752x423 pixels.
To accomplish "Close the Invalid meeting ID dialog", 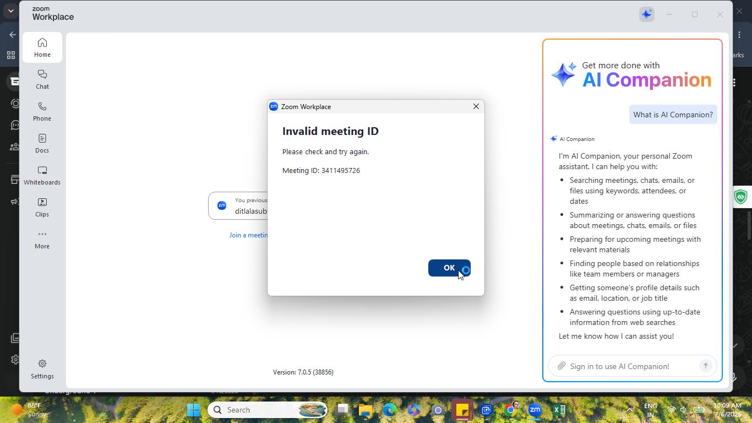I will tap(476, 106).
